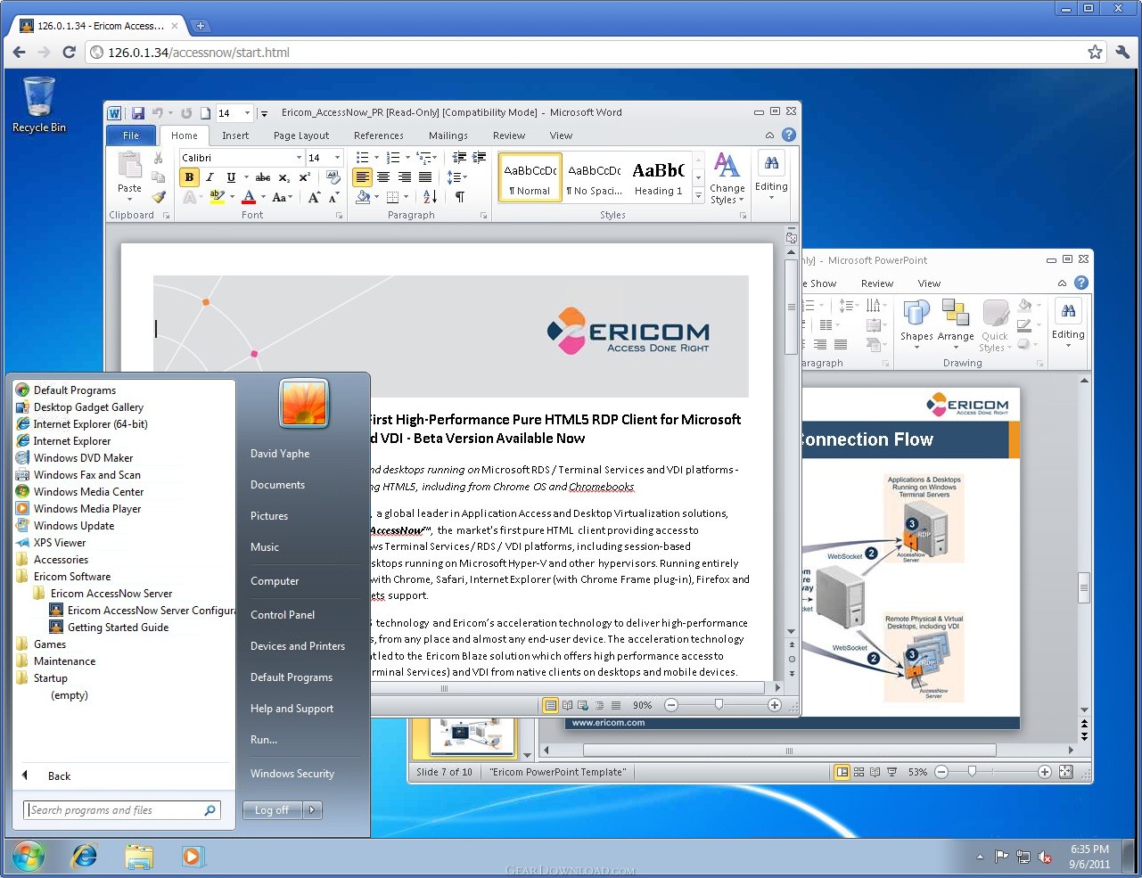Toggle Underline formatting in Word
Viewport: 1142px width, 878px height.
[x=231, y=177]
